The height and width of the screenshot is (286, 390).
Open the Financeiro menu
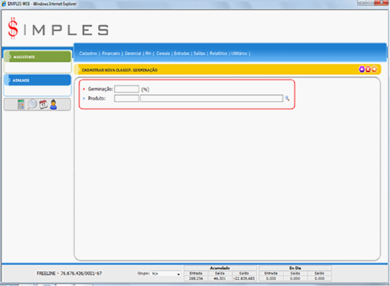111,53
